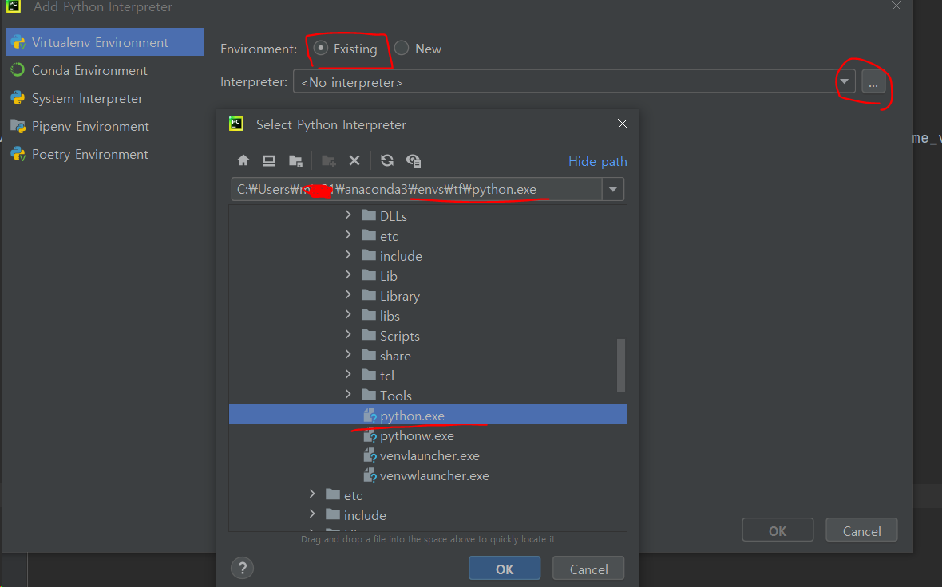Expand the Library folder
The width and height of the screenshot is (942, 587).
(348, 295)
